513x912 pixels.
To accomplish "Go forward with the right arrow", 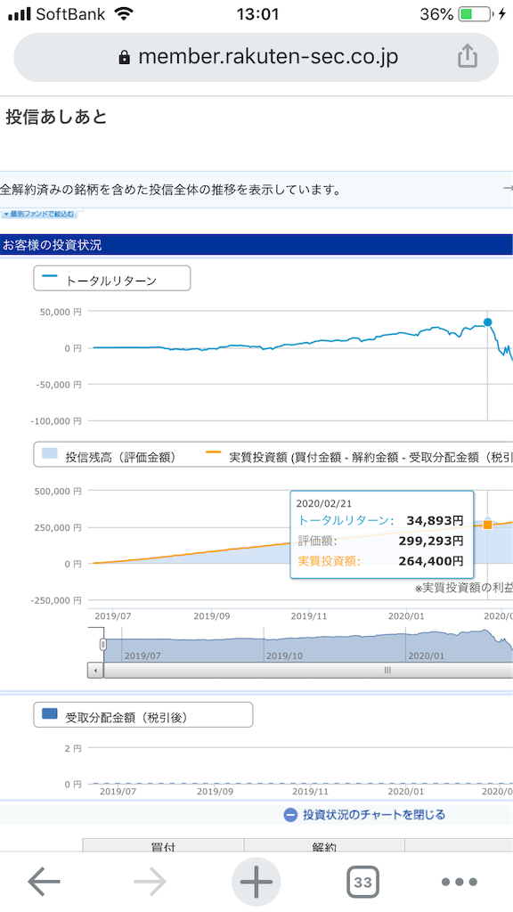I will pyautogui.click(x=151, y=883).
